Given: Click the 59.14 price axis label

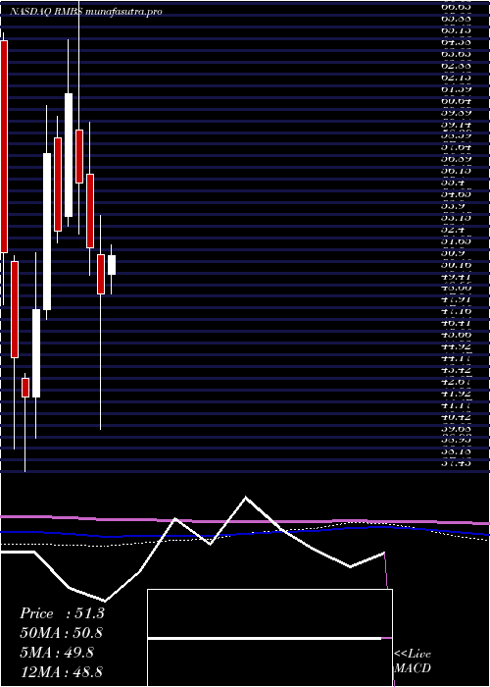Looking at the screenshot, I should point(457,124).
